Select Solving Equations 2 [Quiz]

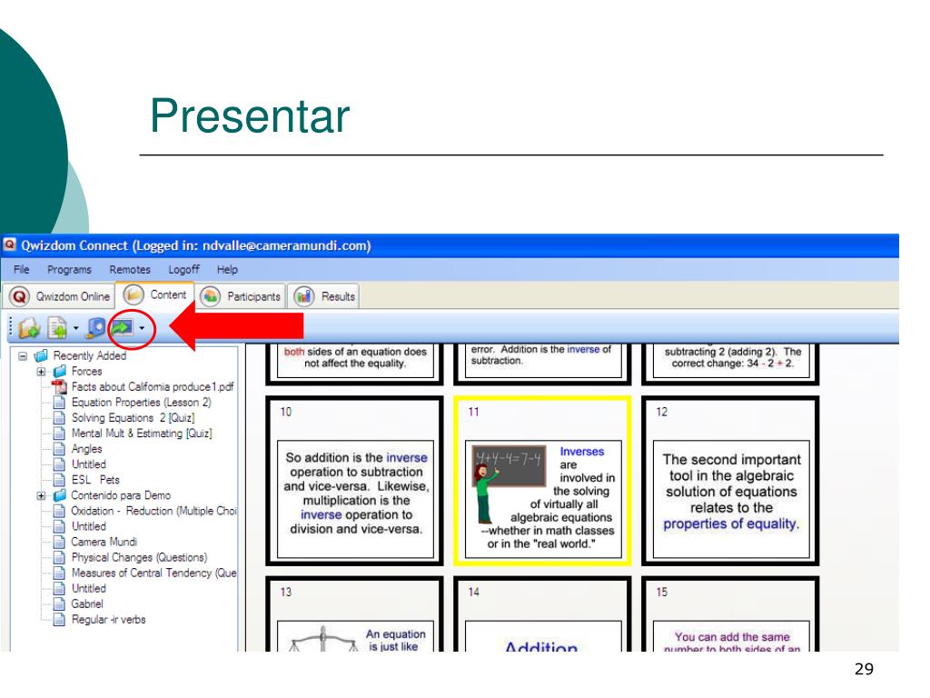tap(133, 418)
